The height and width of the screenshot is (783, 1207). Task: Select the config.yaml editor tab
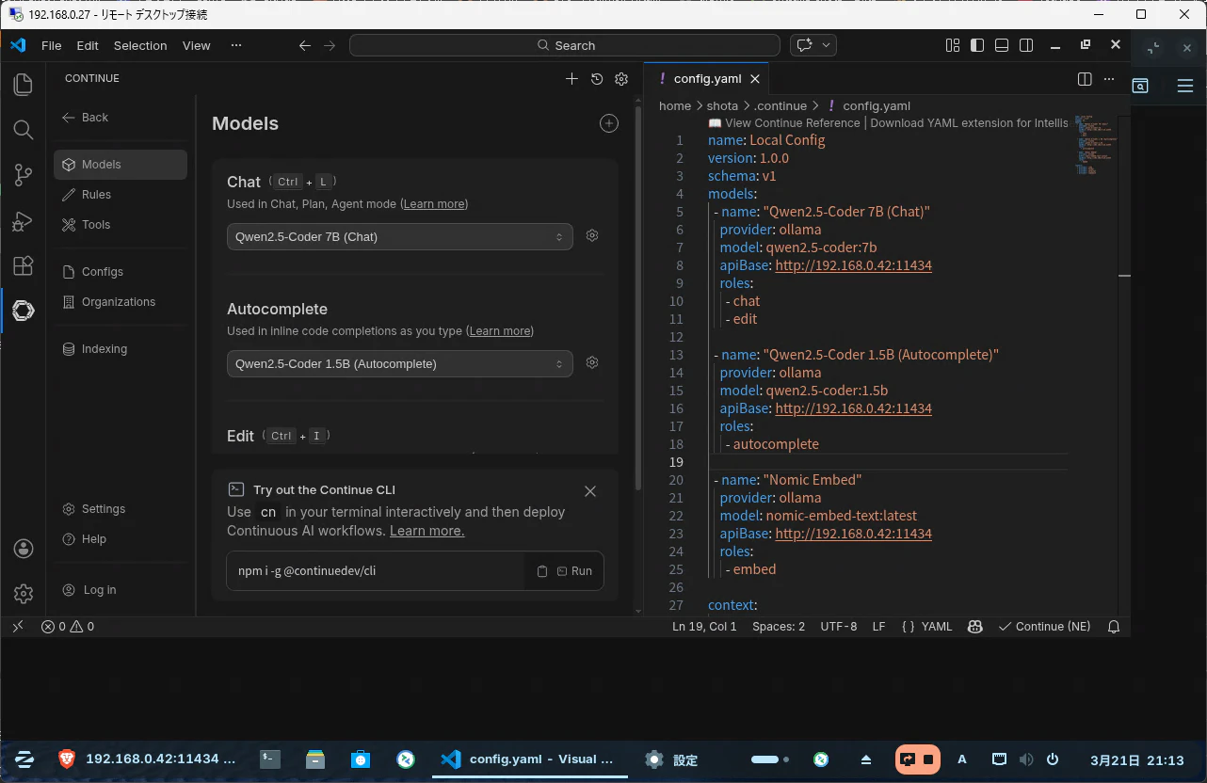pyautogui.click(x=706, y=79)
